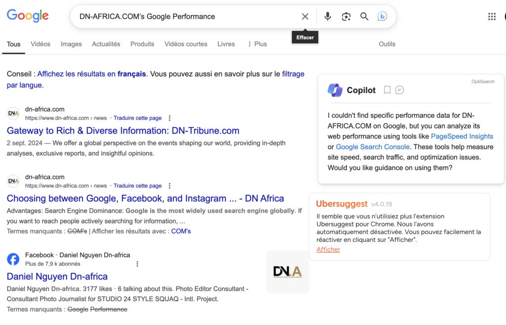Viewport: 506px width, 325px height.
Task: Show results with COM's link
Action: [x=181, y=232]
